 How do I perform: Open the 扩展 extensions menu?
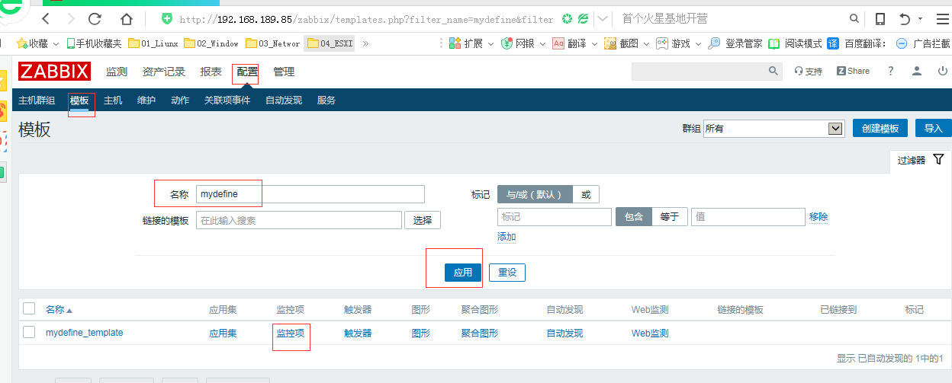471,43
